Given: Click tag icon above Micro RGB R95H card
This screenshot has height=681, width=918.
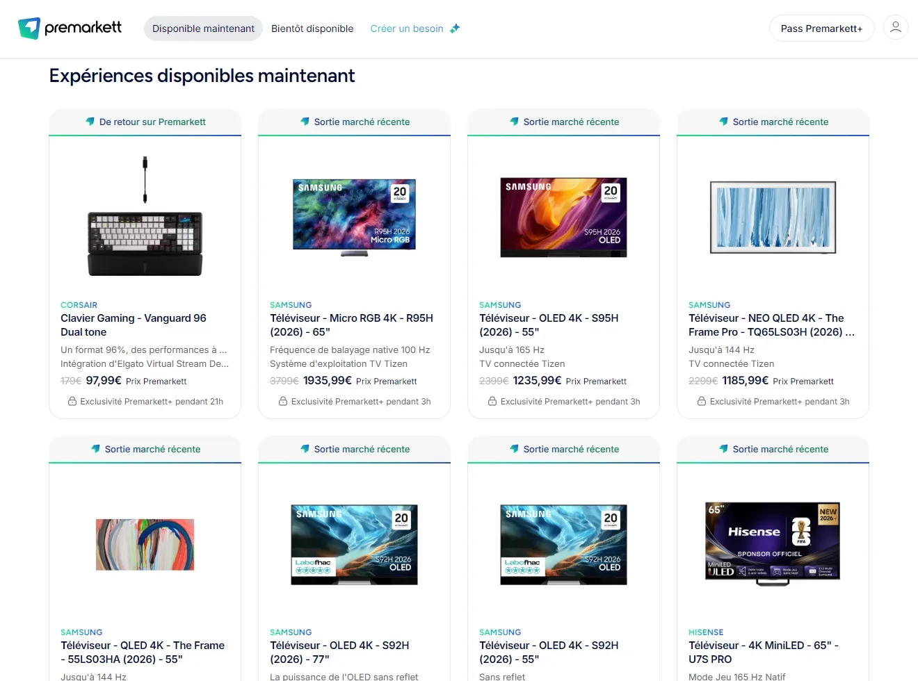Looking at the screenshot, I should point(305,122).
